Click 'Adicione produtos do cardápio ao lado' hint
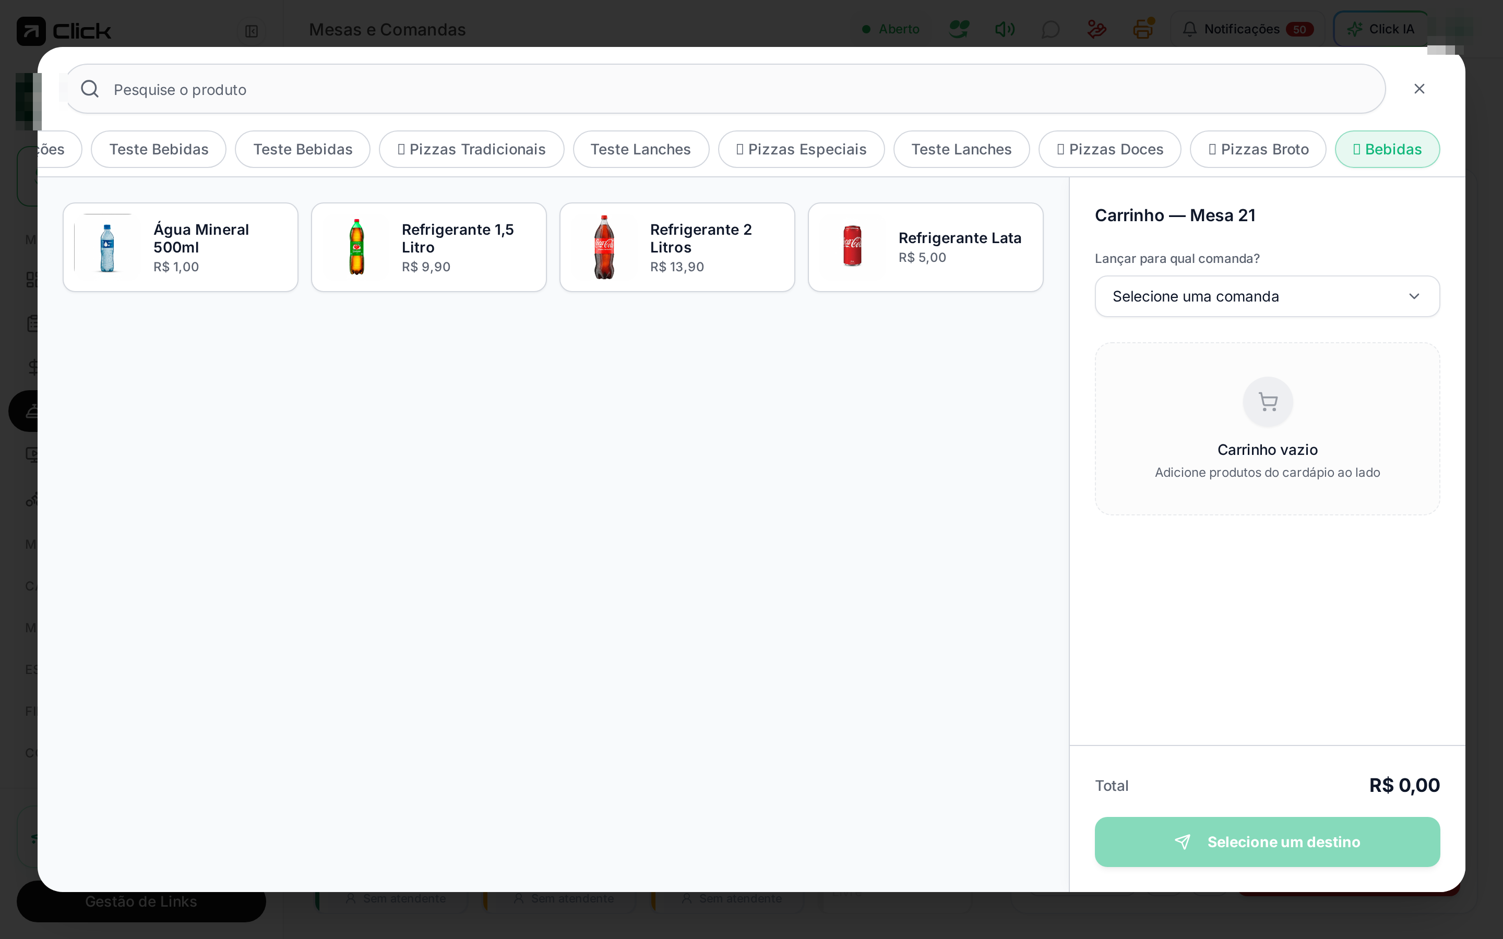1503x939 pixels. point(1268,473)
